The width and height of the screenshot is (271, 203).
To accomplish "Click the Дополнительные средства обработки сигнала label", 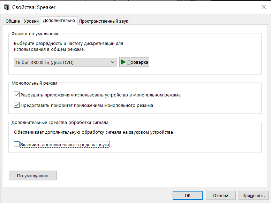I will (x=60, y=123).
